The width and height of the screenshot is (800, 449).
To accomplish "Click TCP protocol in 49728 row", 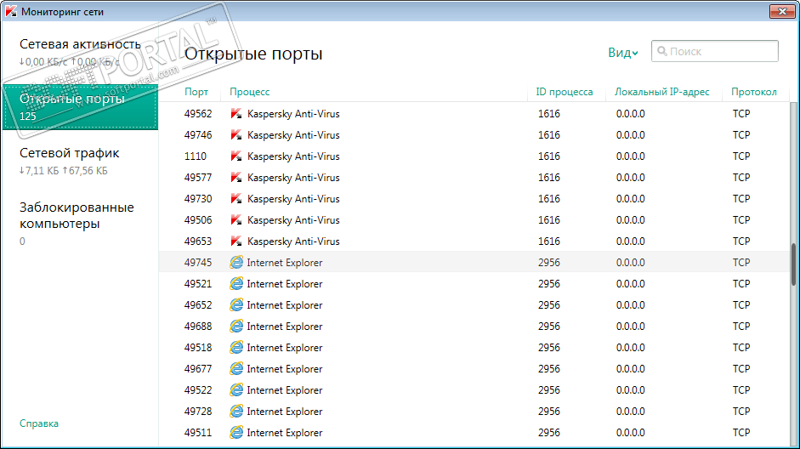I will pyautogui.click(x=741, y=412).
